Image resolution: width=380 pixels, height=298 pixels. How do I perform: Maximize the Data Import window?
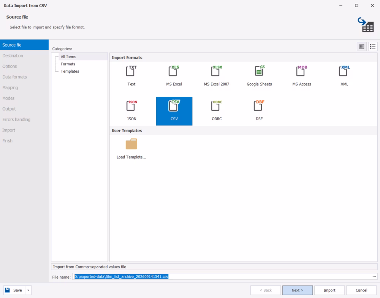click(356, 5)
